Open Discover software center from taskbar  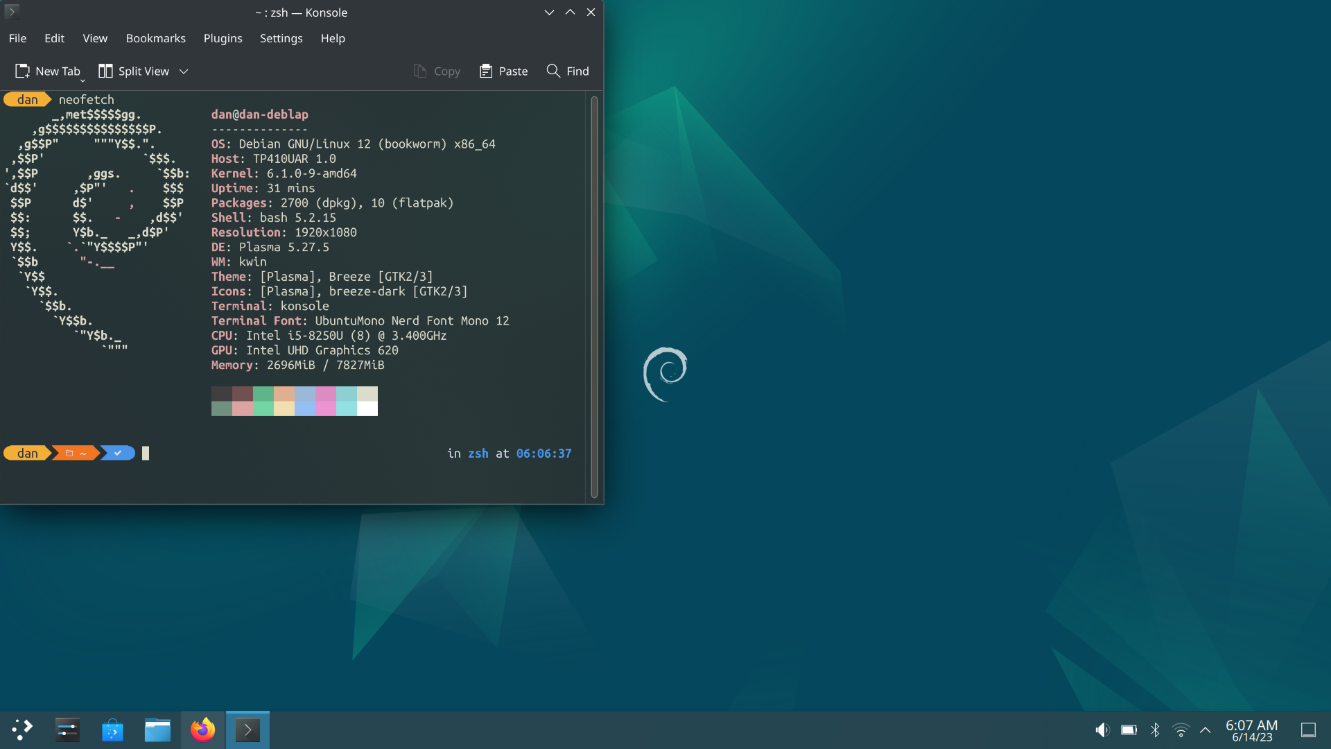point(112,730)
